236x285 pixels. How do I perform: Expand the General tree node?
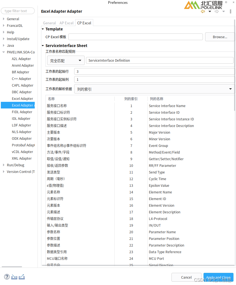point(4,19)
